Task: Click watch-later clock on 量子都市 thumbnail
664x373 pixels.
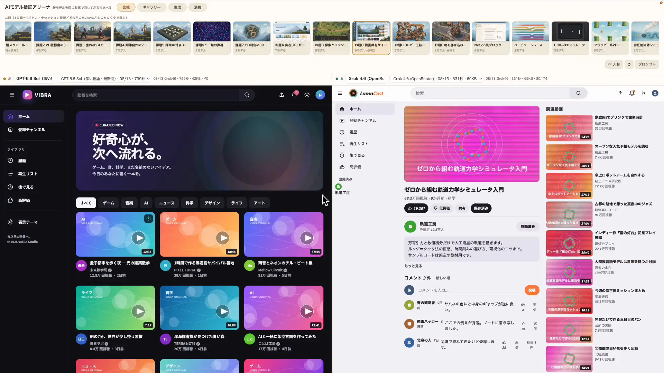Action: coord(148,219)
